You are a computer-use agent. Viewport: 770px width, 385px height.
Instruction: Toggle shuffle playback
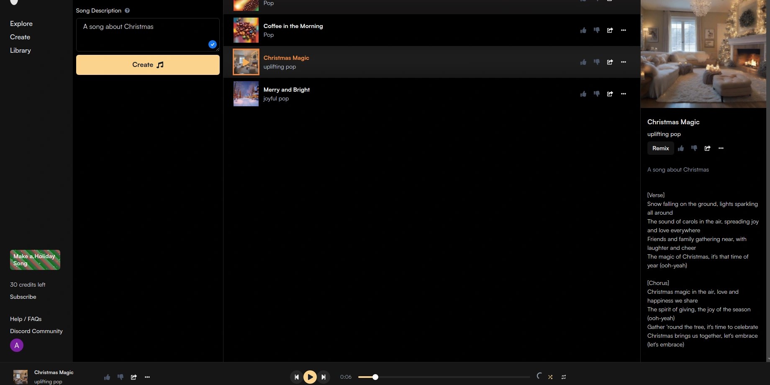pos(550,377)
